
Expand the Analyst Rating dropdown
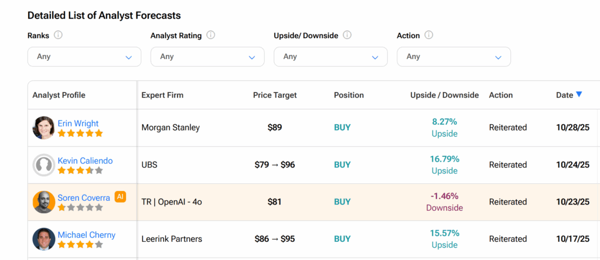(x=207, y=57)
